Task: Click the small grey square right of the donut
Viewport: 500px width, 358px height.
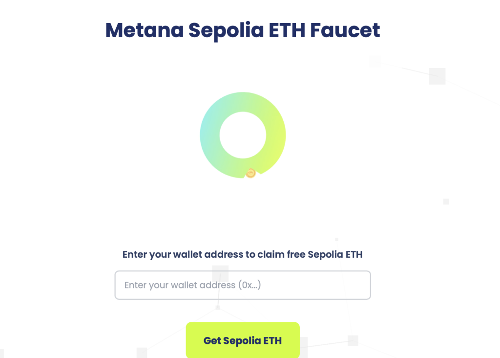Action: tap(446, 201)
